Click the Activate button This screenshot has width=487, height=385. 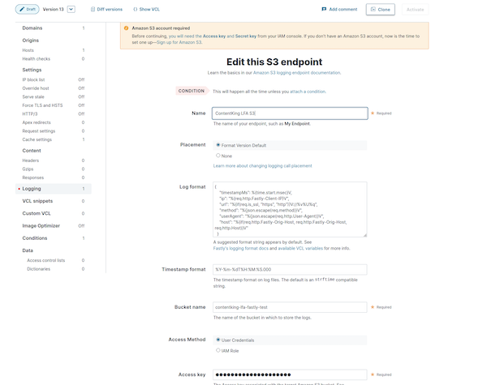tap(416, 10)
